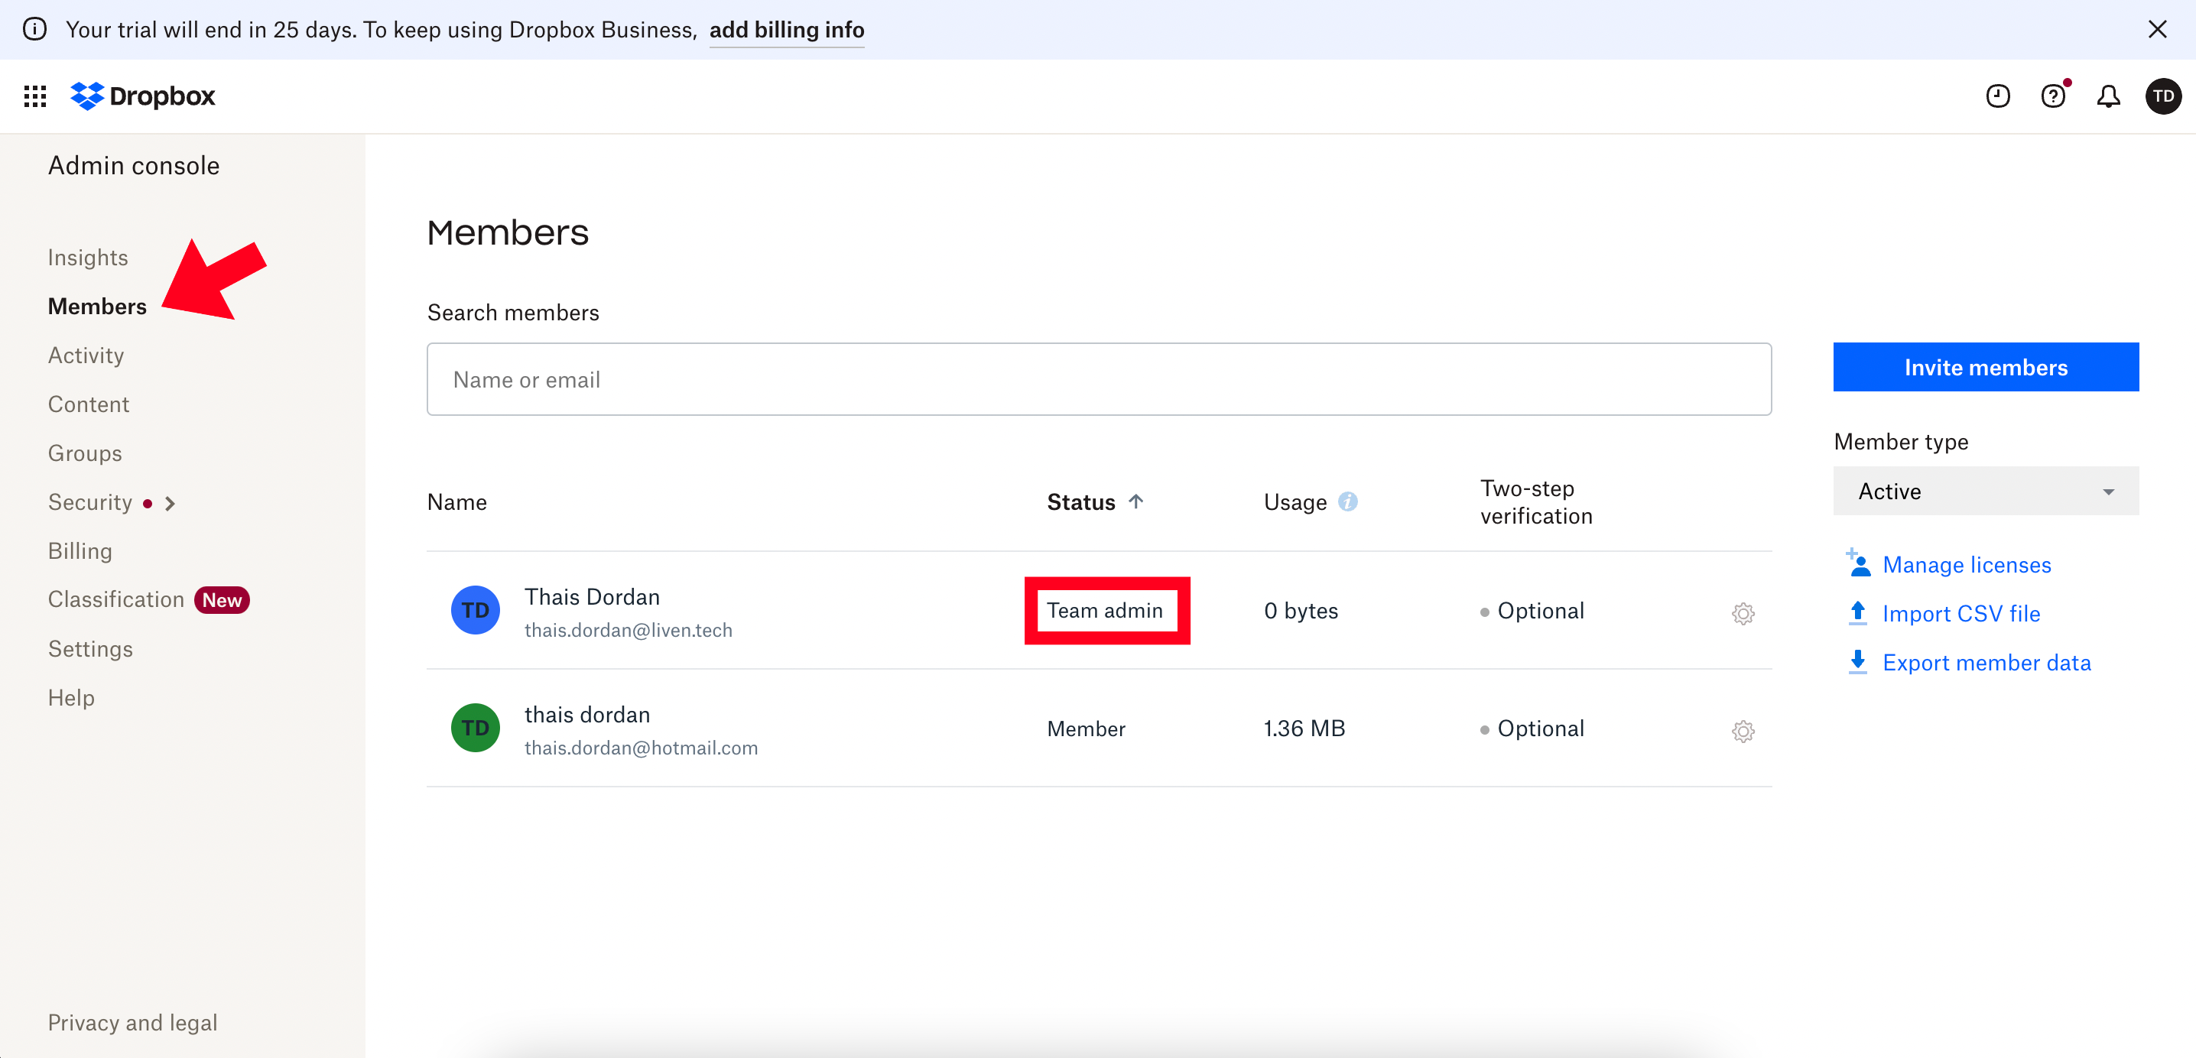Open the help question mark icon

point(2053,96)
